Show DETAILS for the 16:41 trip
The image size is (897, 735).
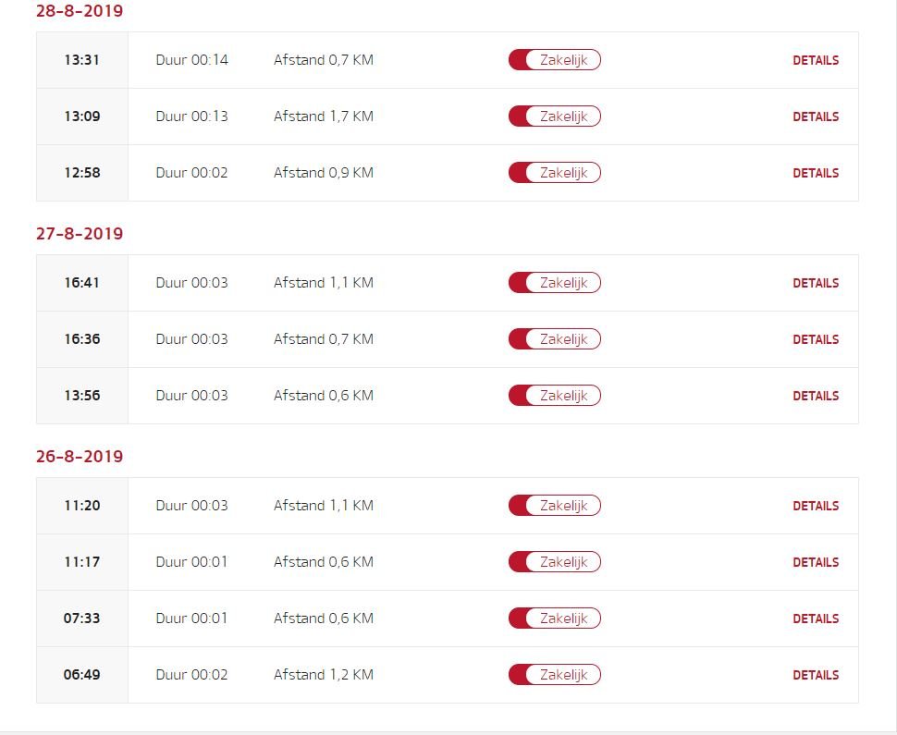(816, 283)
